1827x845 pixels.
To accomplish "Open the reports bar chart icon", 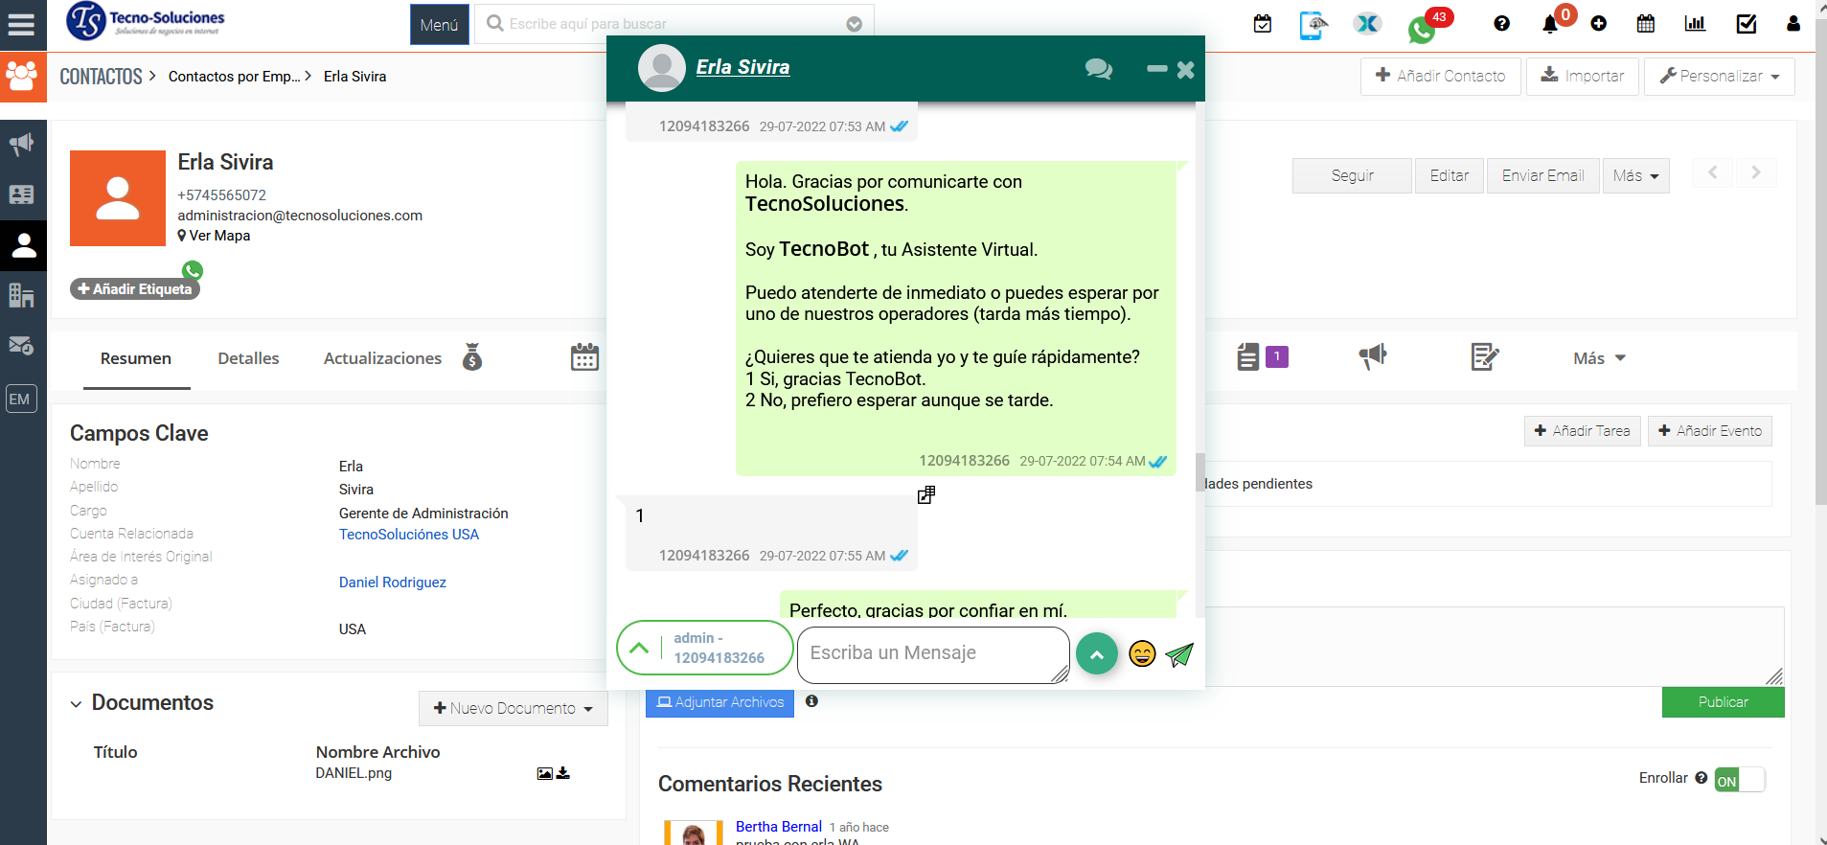I will [1695, 24].
